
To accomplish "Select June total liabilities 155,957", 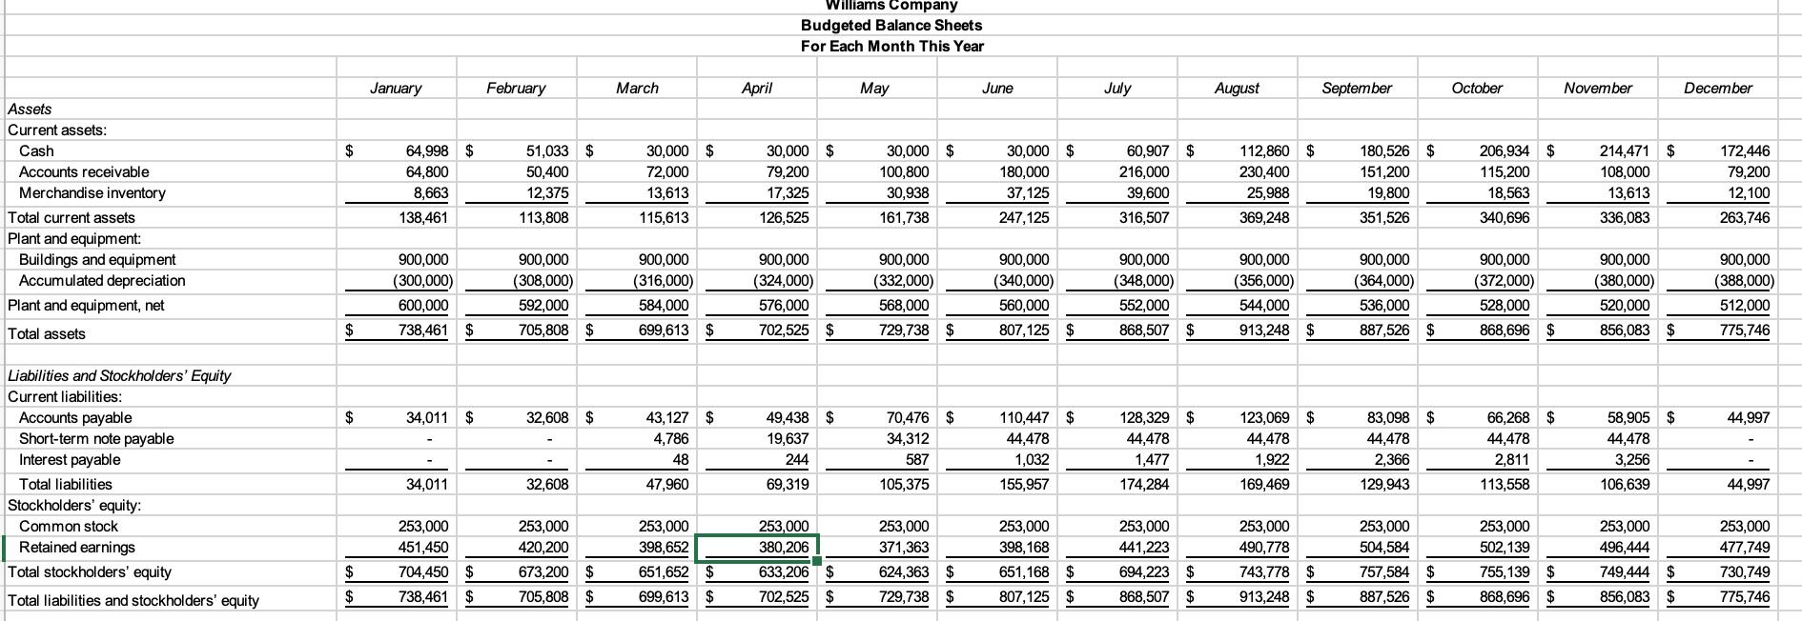I will [x=1024, y=484].
